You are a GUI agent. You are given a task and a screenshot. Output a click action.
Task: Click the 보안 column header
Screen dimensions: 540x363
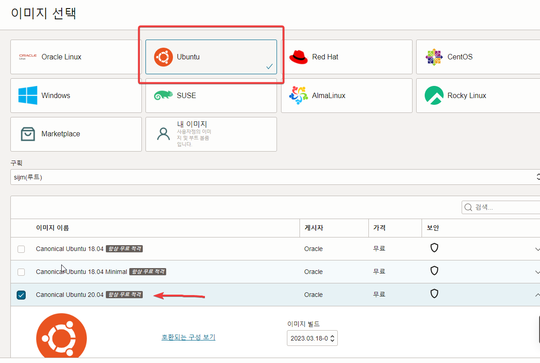click(x=433, y=228)
